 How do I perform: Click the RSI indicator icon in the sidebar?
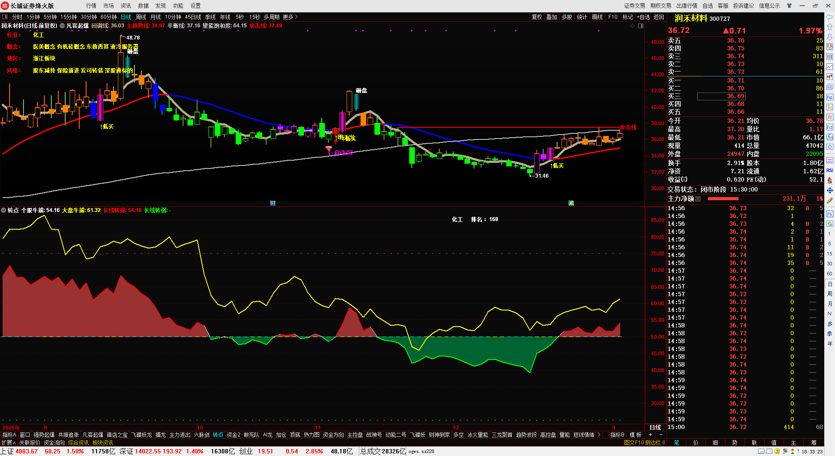click(830, 170)
